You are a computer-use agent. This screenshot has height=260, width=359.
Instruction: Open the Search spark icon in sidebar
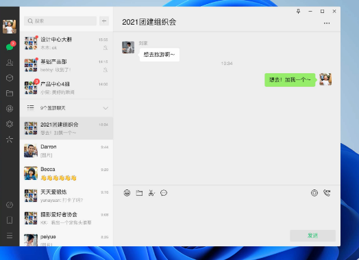click(10, 140)
